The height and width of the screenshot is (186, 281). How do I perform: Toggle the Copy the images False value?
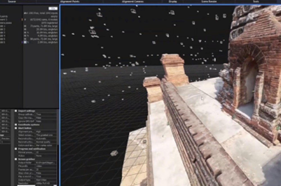pos(46,118)
